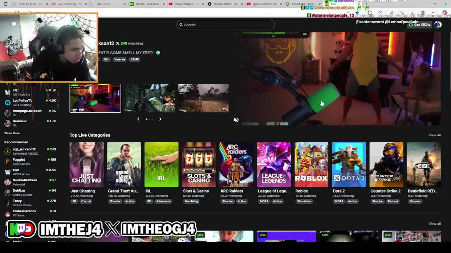The width and height of the screenshot is (451, 253).
Task: Click the search magnifier icon
Action: (181, 25)
